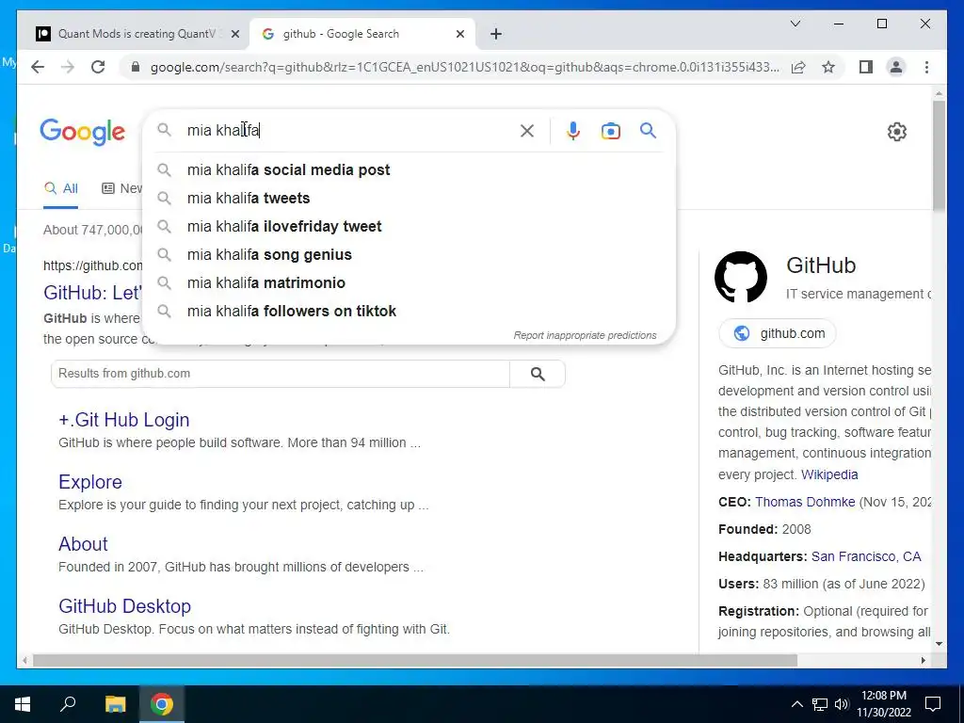The image size is (964, 723).
Task: Choose suggestion 'mia khalifa followers on tiktok'
Action: [409, 311]
